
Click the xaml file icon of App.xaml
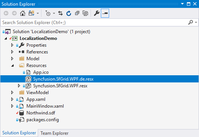pyautogui.click(x=21, y=99)
